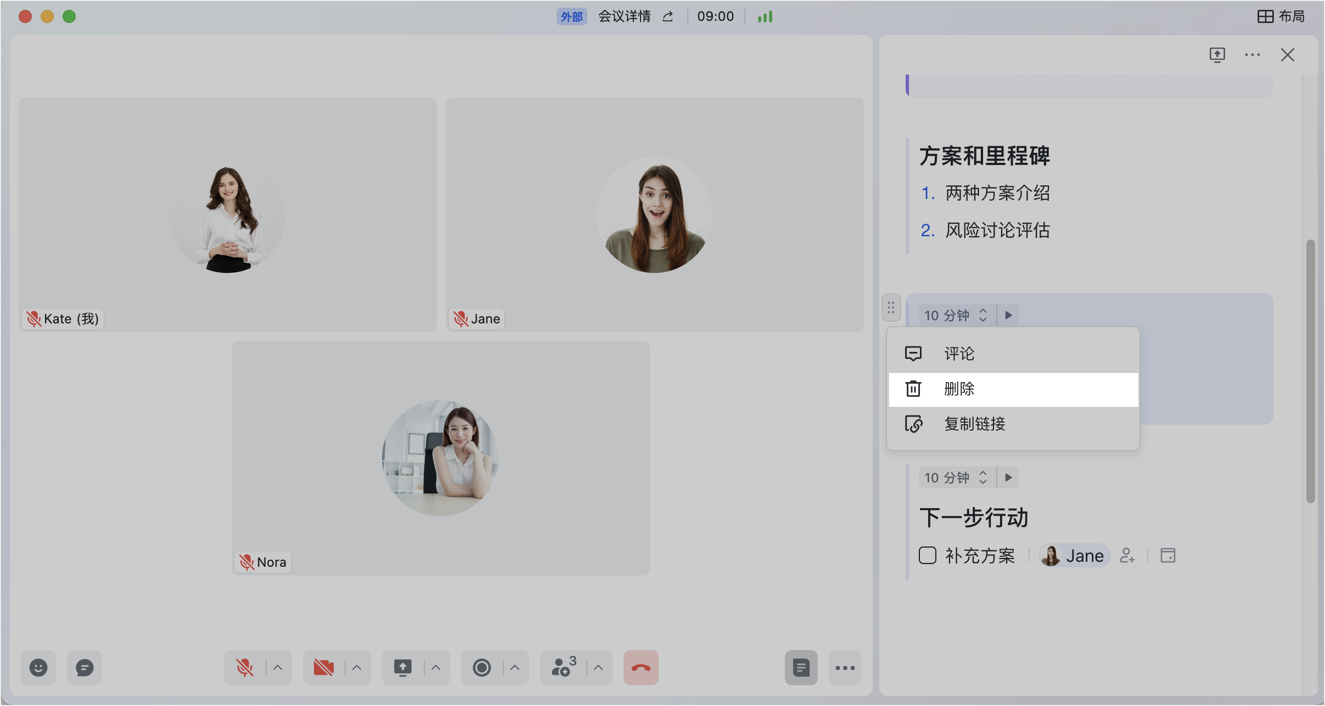Expand camera options arrow
1325x706 pixels.
point(357,668)
